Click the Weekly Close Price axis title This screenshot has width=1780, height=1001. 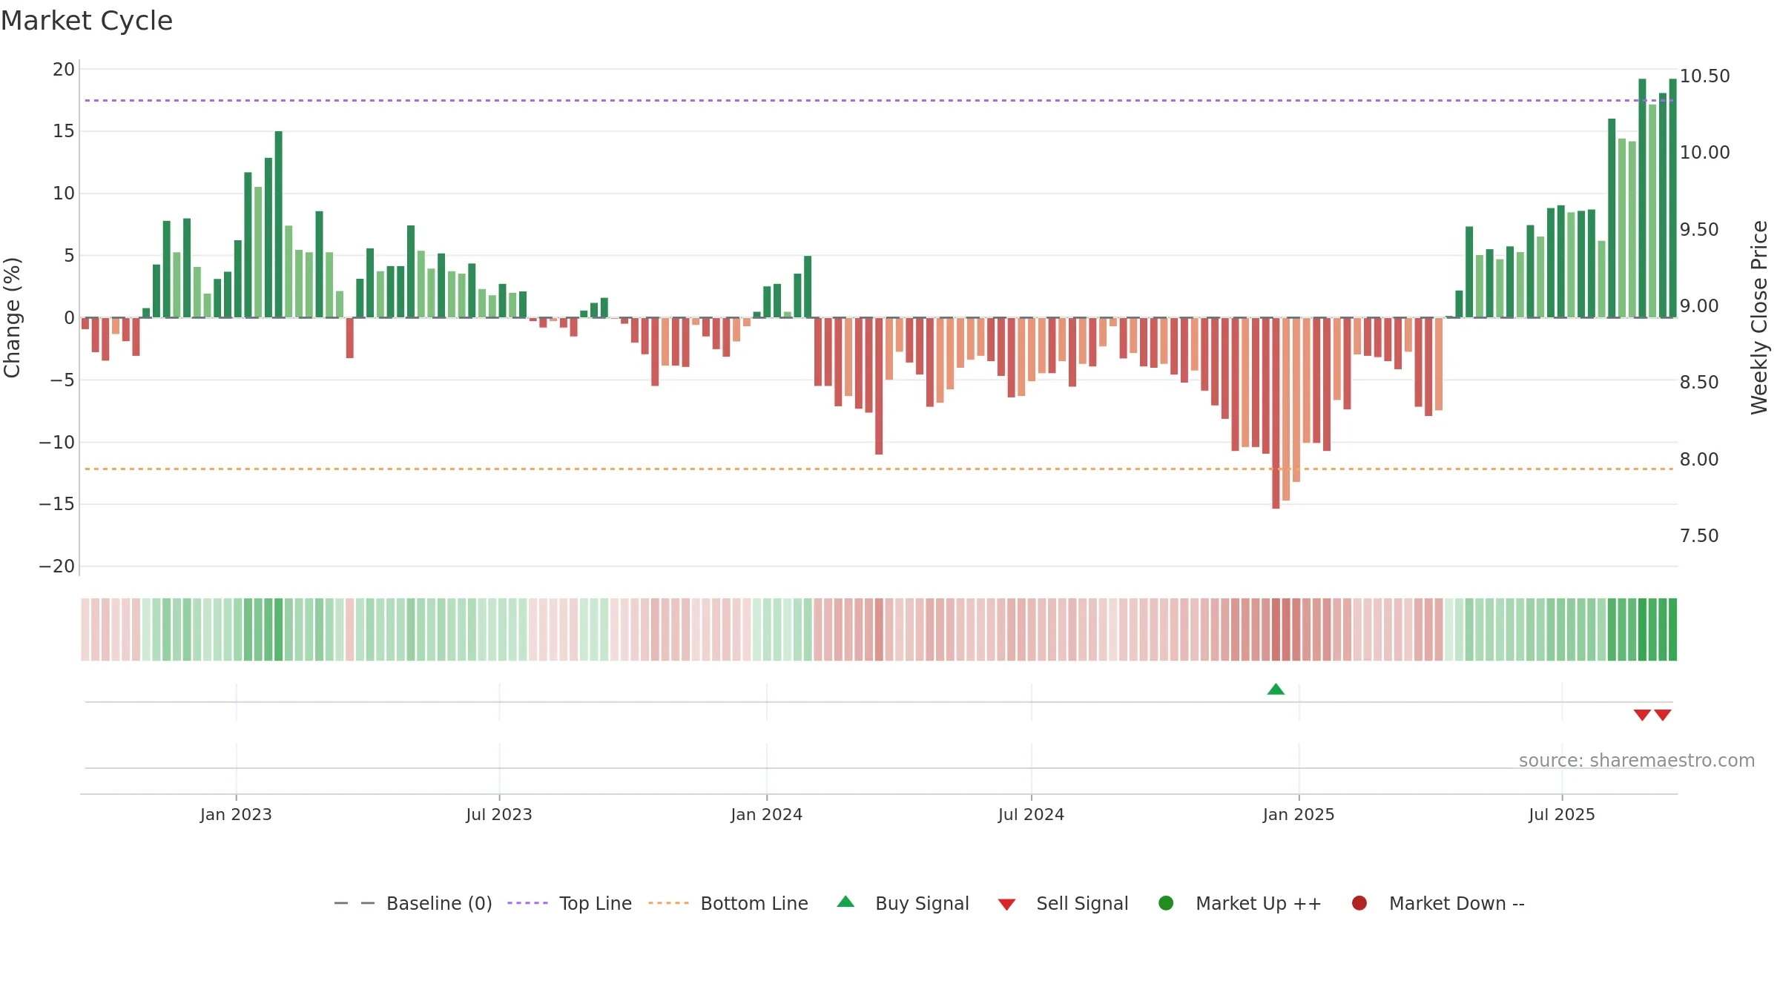point(1759,317)
